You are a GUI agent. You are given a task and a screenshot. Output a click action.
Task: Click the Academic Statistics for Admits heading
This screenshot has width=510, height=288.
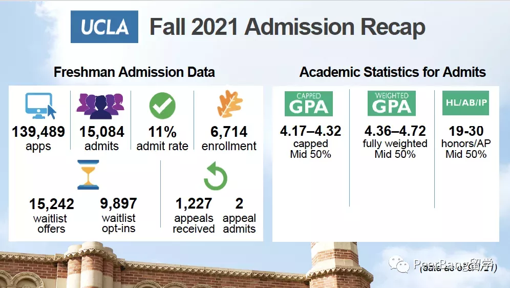(393, 72)
